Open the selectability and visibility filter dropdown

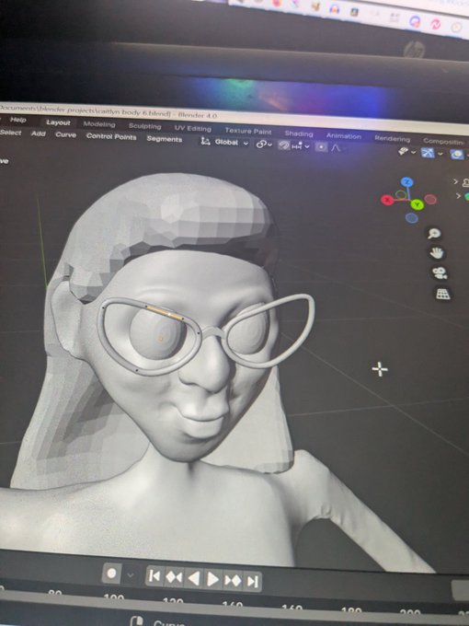click(406, 151)
